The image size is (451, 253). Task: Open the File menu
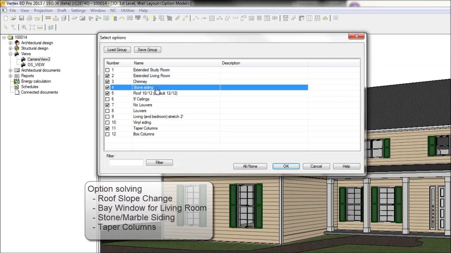(13, 11)
